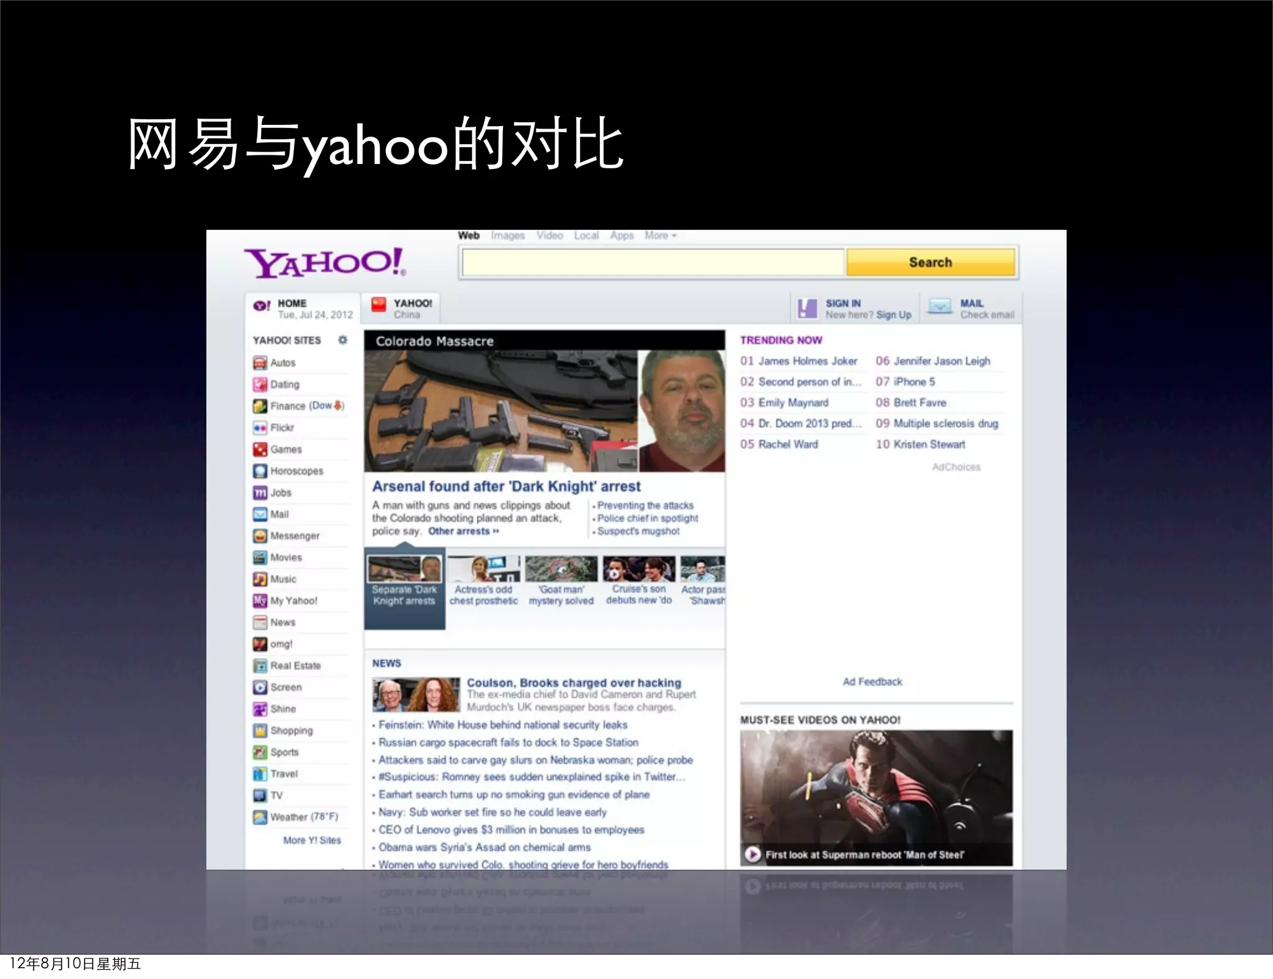Open the Yahoo! China tab
Viewport: 1273px width, 979px height.
click(x=401, y=308)
